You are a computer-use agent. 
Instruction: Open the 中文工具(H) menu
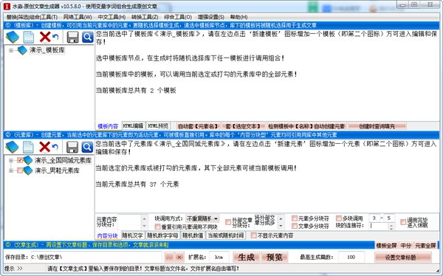(x=111, y=17)
